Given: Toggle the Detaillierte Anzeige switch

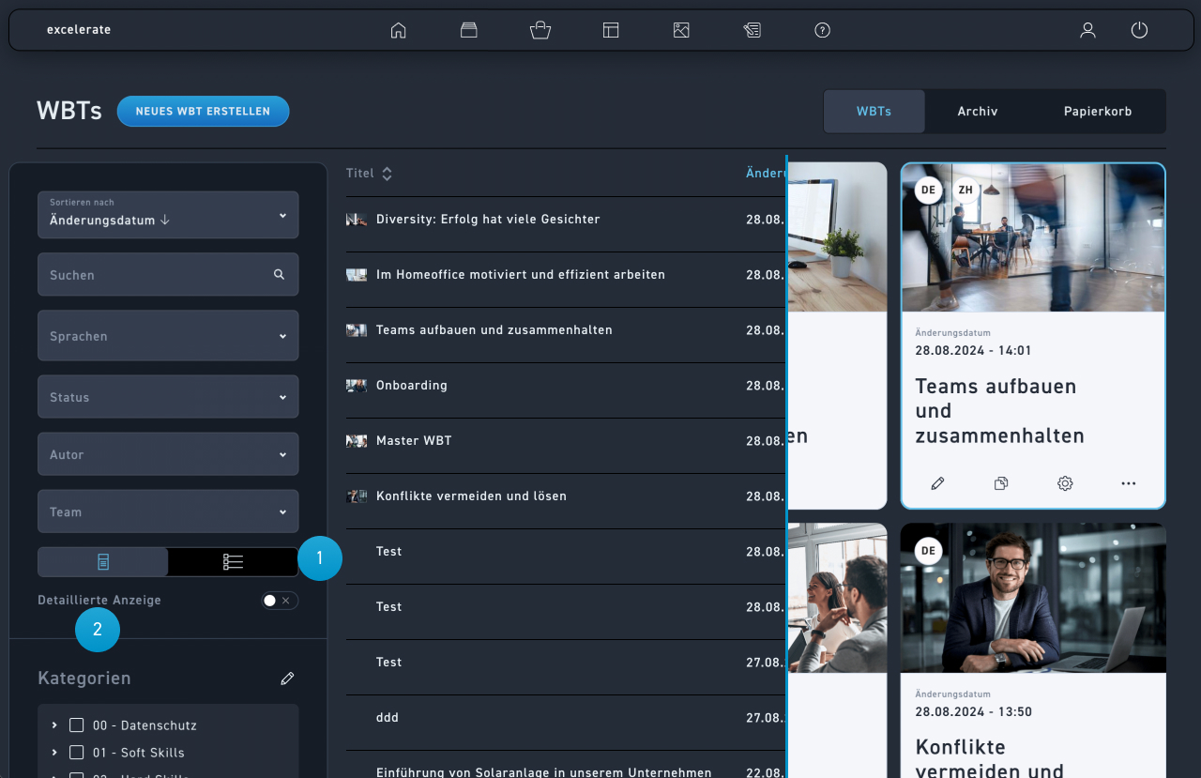Looking at the screenshot, I should [x=279, y=601].
